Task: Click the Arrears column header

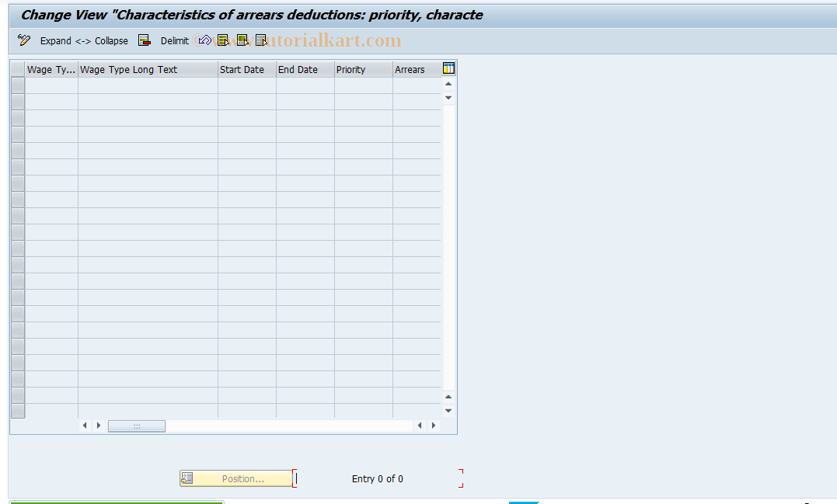Action: [417, 69]
